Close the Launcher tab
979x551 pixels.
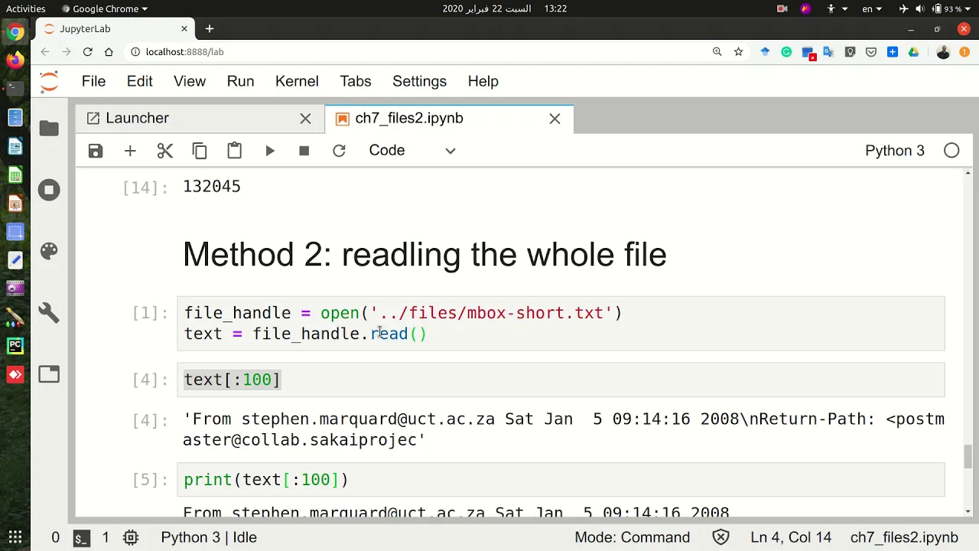[x=305, y=119]
